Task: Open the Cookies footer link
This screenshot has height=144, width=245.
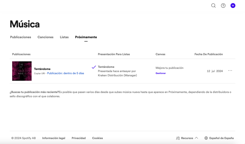Action: pyautogui.click(x=97, y=138)
